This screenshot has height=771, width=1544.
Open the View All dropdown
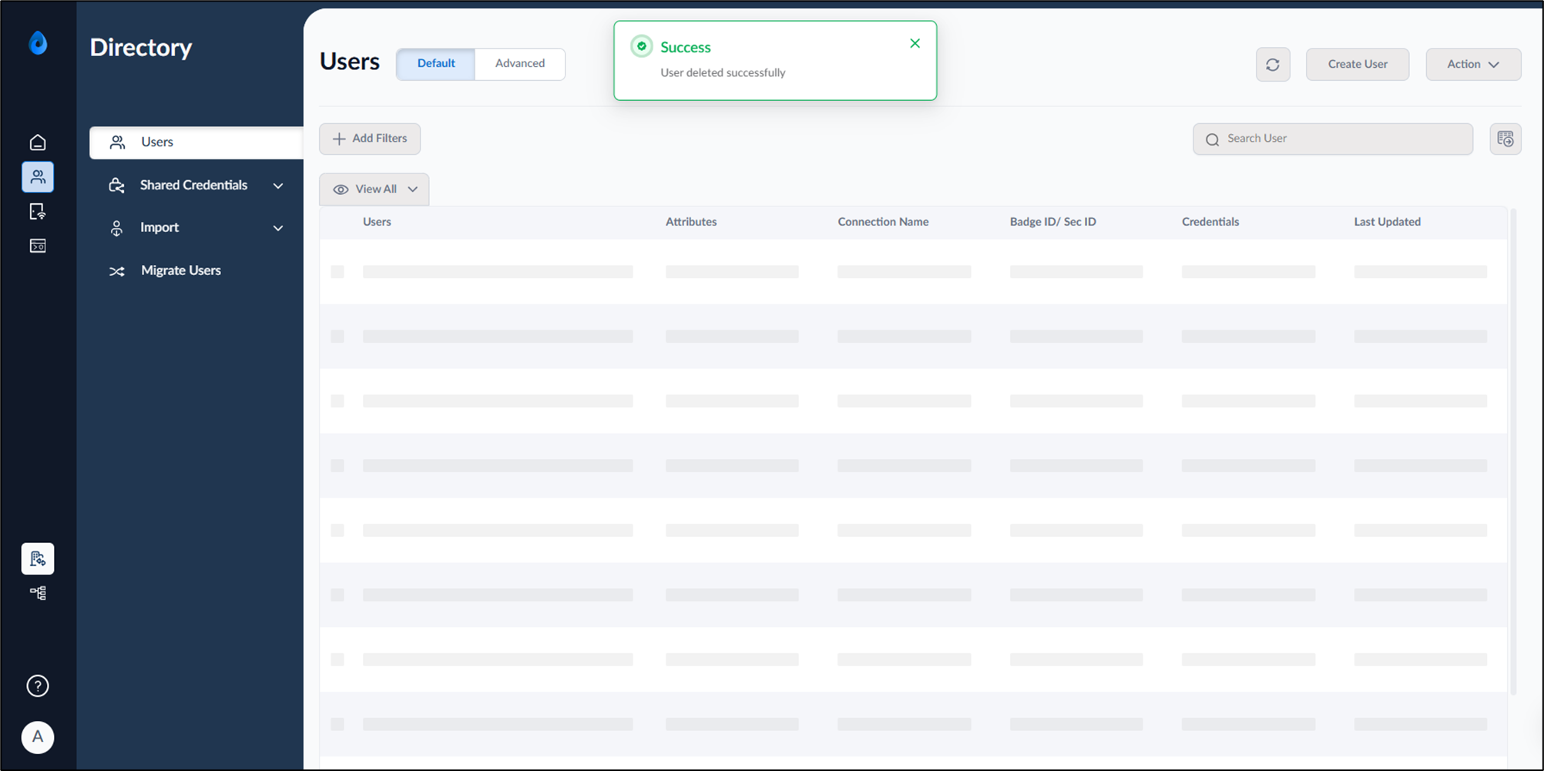pyautogui.click(x=374, y=189)
